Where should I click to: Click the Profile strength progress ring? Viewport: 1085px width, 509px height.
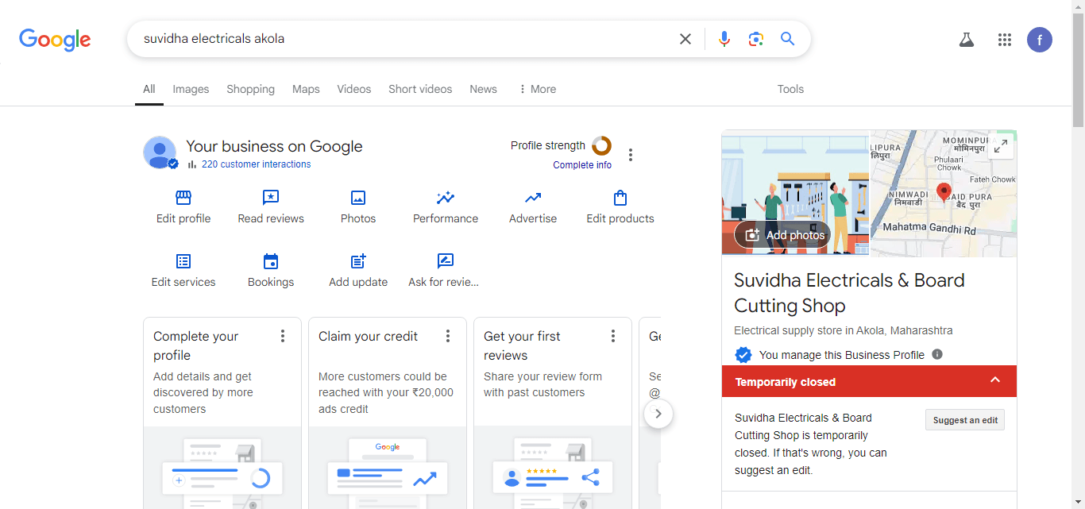[601, 145]
